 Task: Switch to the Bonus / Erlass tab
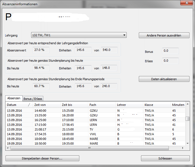[33, 98]
